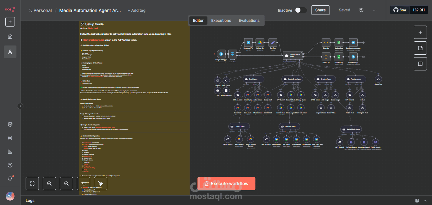The width and height of the screenshot is (432, 205).
Task: Select the Google Drive Agent node
Action: pyautogui.click(x=293, y=79)
